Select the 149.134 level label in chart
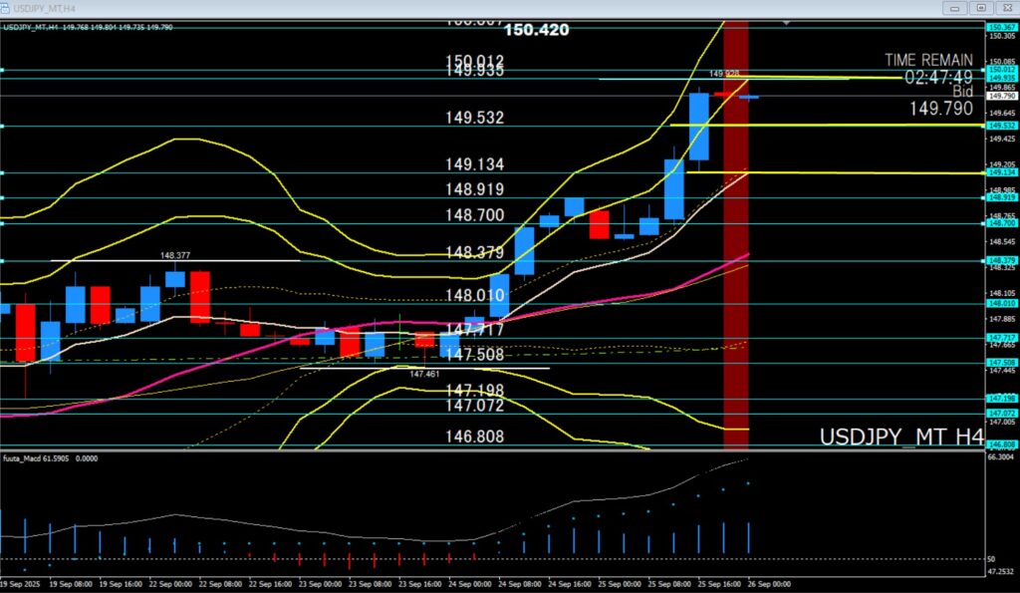The image size is (1020, 593). click(475, 164)
